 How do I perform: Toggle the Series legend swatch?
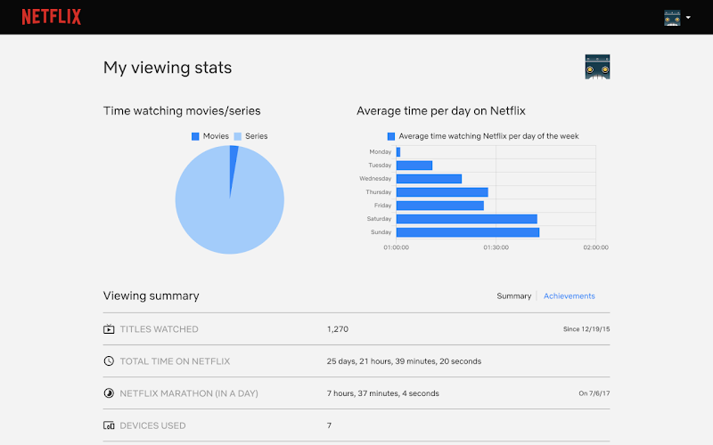(237, 136)
